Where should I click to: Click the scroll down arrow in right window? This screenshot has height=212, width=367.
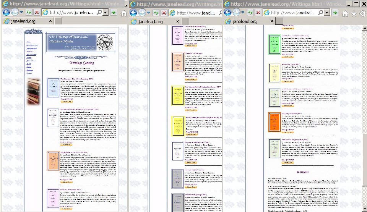tap(364, 208)
